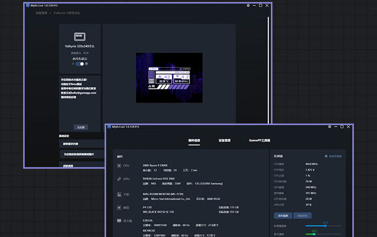The width and height of the screenshot is (377, 237).
Task: Open settings gear in back window title bar
Action: (248, 6)
